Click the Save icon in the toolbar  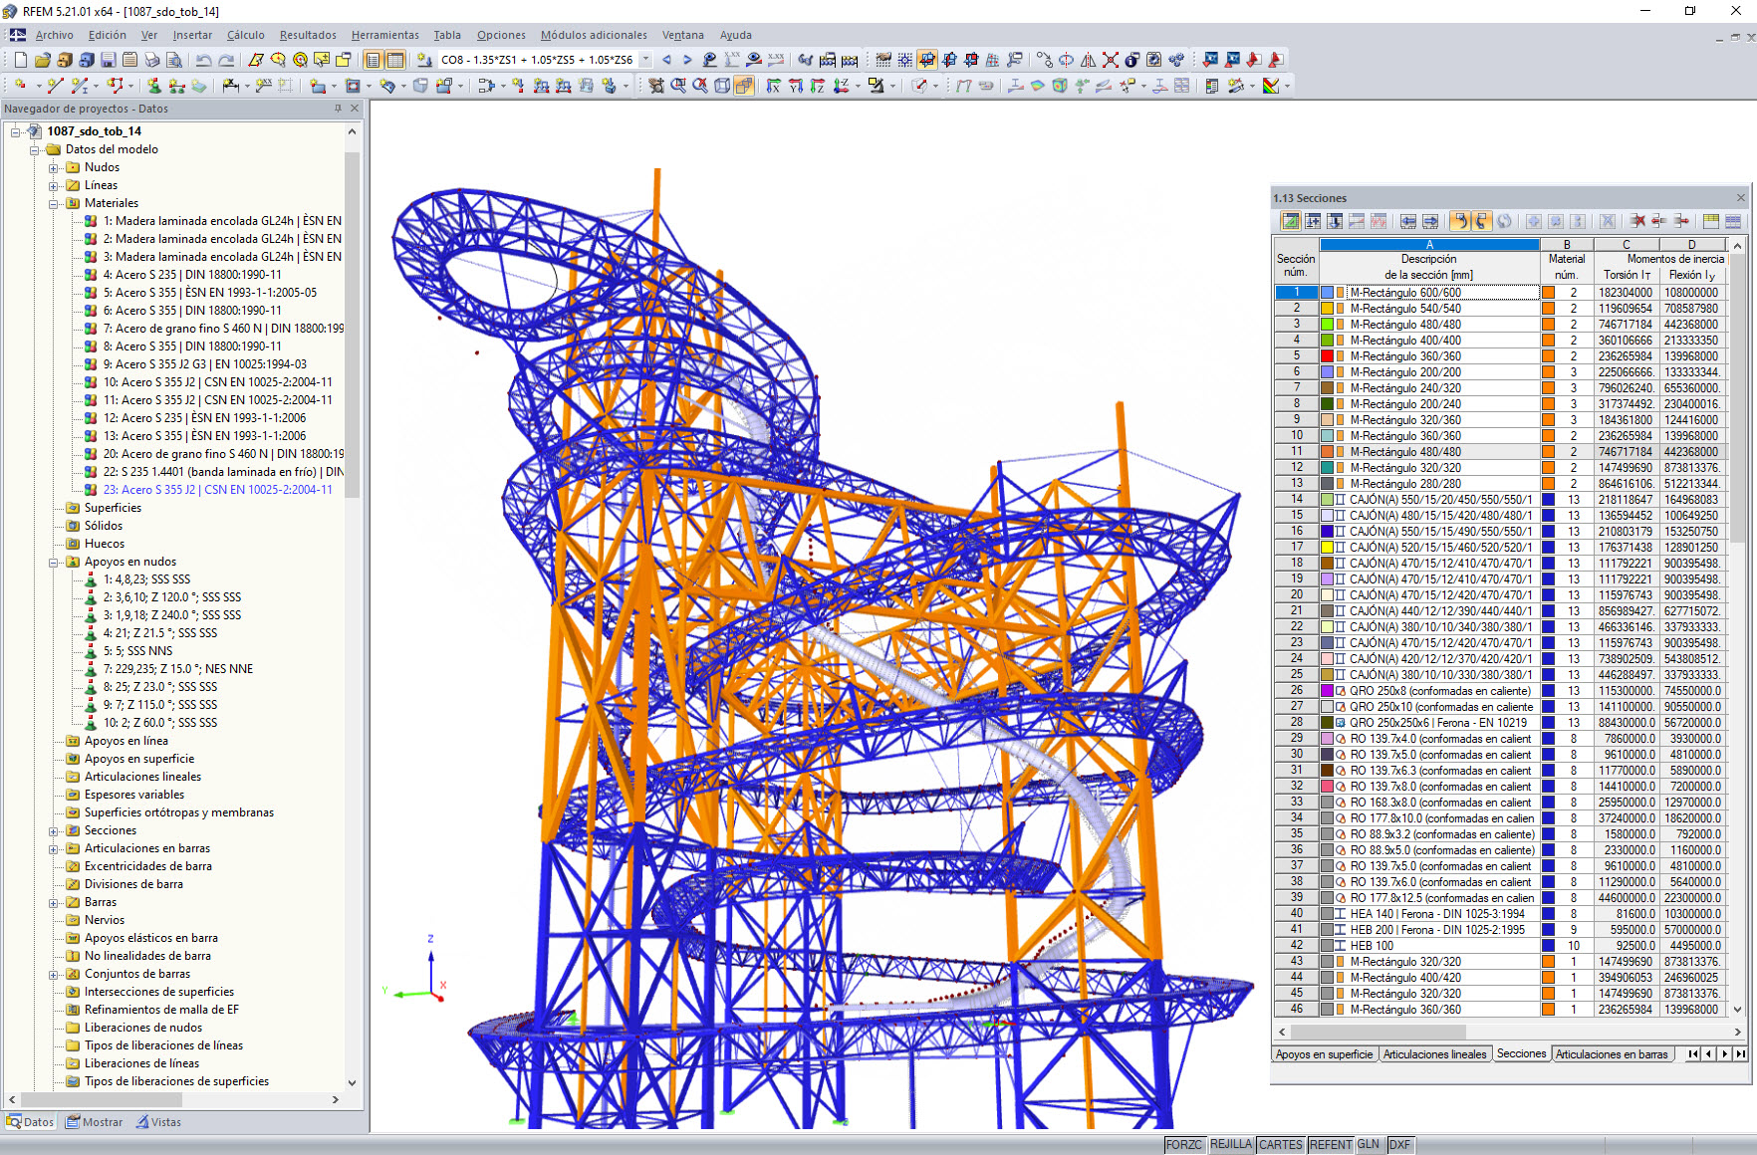107,60
